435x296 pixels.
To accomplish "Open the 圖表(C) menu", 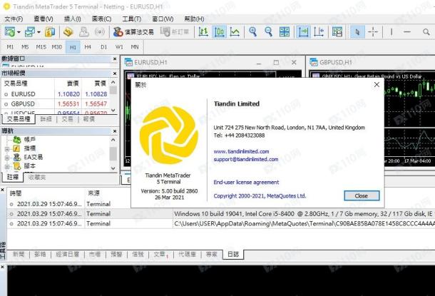I will (101, 19).
